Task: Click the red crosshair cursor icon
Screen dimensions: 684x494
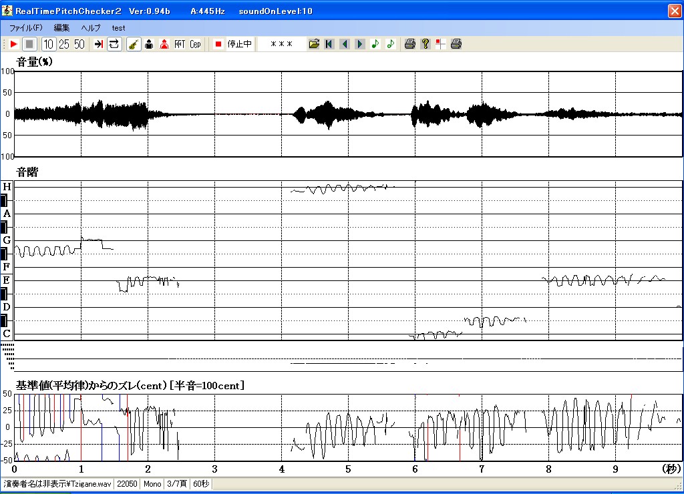Action: 441,44
